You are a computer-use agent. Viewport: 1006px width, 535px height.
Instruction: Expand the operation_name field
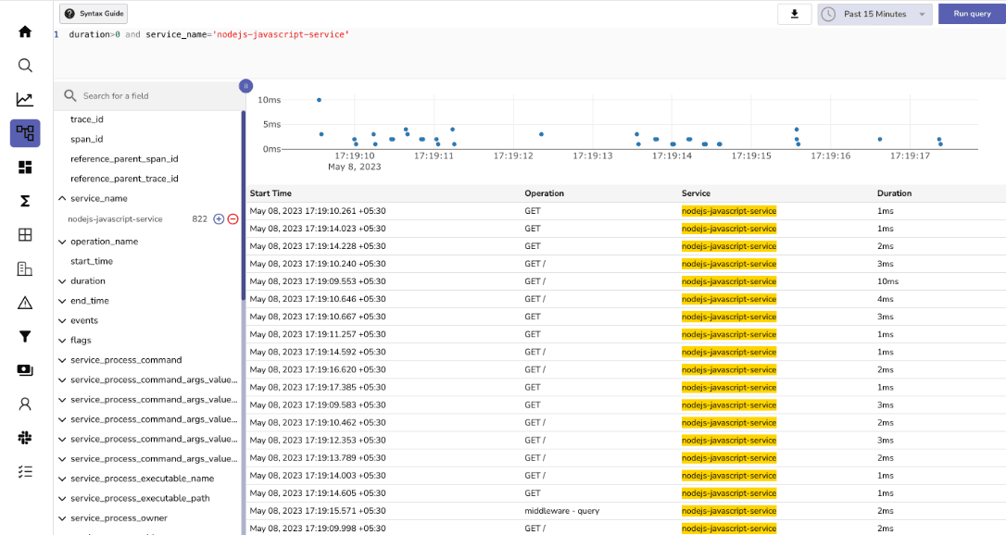click(x=62, y=242)
